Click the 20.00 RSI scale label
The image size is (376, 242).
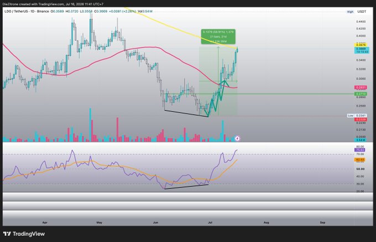click(x=361, y=192)
